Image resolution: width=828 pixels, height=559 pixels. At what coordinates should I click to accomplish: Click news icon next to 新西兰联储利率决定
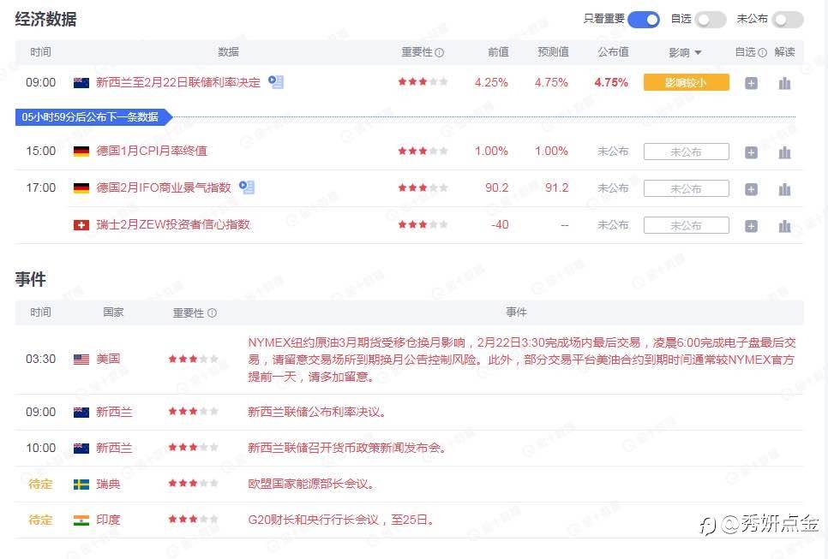(276, 81)
